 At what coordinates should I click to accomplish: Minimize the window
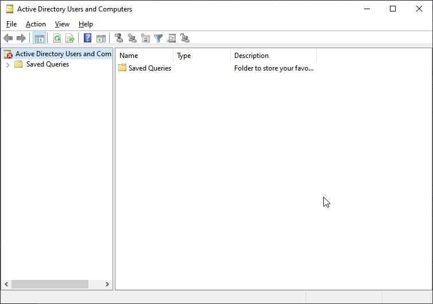367,9
